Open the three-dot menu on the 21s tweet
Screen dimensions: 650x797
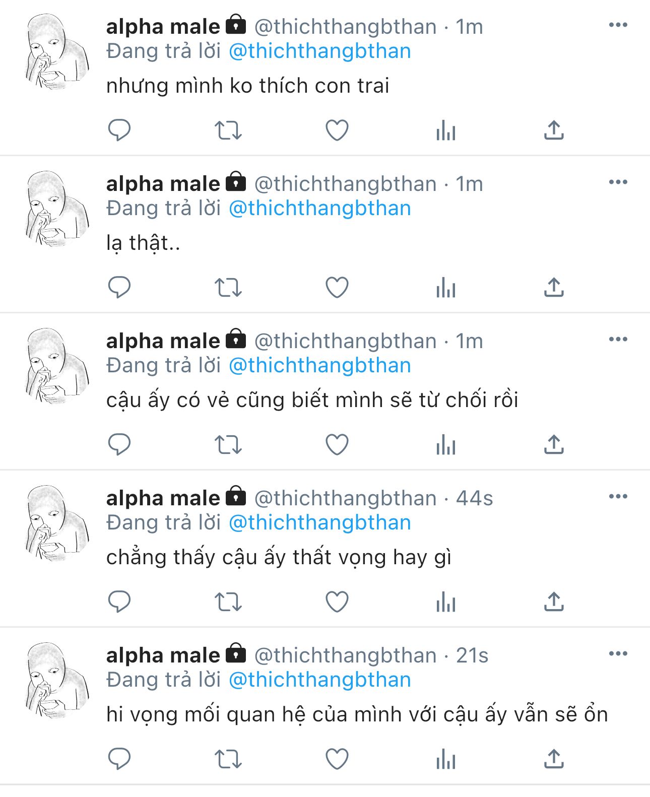[x=618, y=653]
